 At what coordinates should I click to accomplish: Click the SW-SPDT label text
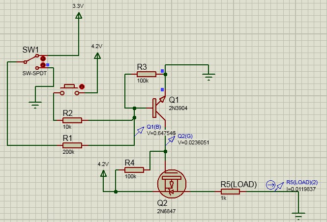click(x=34, y=73)
